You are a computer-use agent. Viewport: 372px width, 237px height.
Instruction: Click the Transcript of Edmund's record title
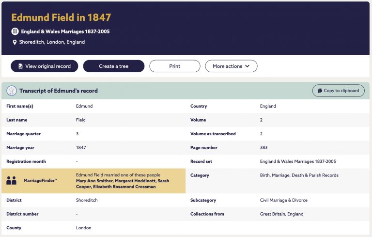tap(59, 91)
